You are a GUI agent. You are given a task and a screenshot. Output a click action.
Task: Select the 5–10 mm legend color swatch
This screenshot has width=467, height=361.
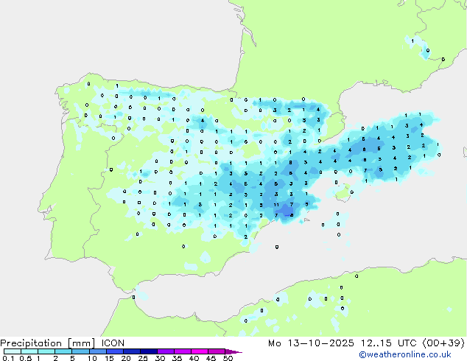pos(80,351)
